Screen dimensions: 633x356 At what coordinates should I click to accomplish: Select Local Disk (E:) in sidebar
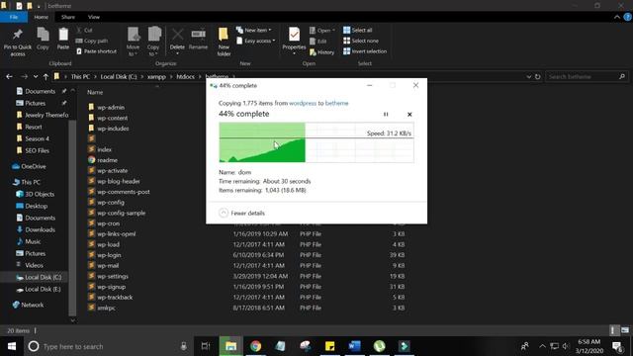(x=39, y=289)
